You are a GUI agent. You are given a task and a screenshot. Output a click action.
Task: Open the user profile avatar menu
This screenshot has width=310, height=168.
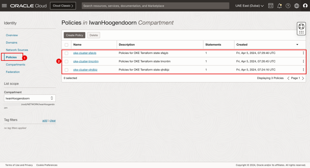coord(305,6)
